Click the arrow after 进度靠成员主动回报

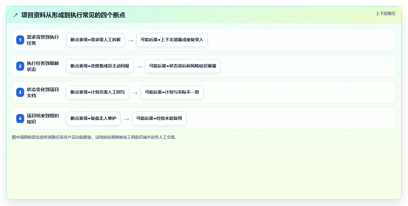[139, 66]
